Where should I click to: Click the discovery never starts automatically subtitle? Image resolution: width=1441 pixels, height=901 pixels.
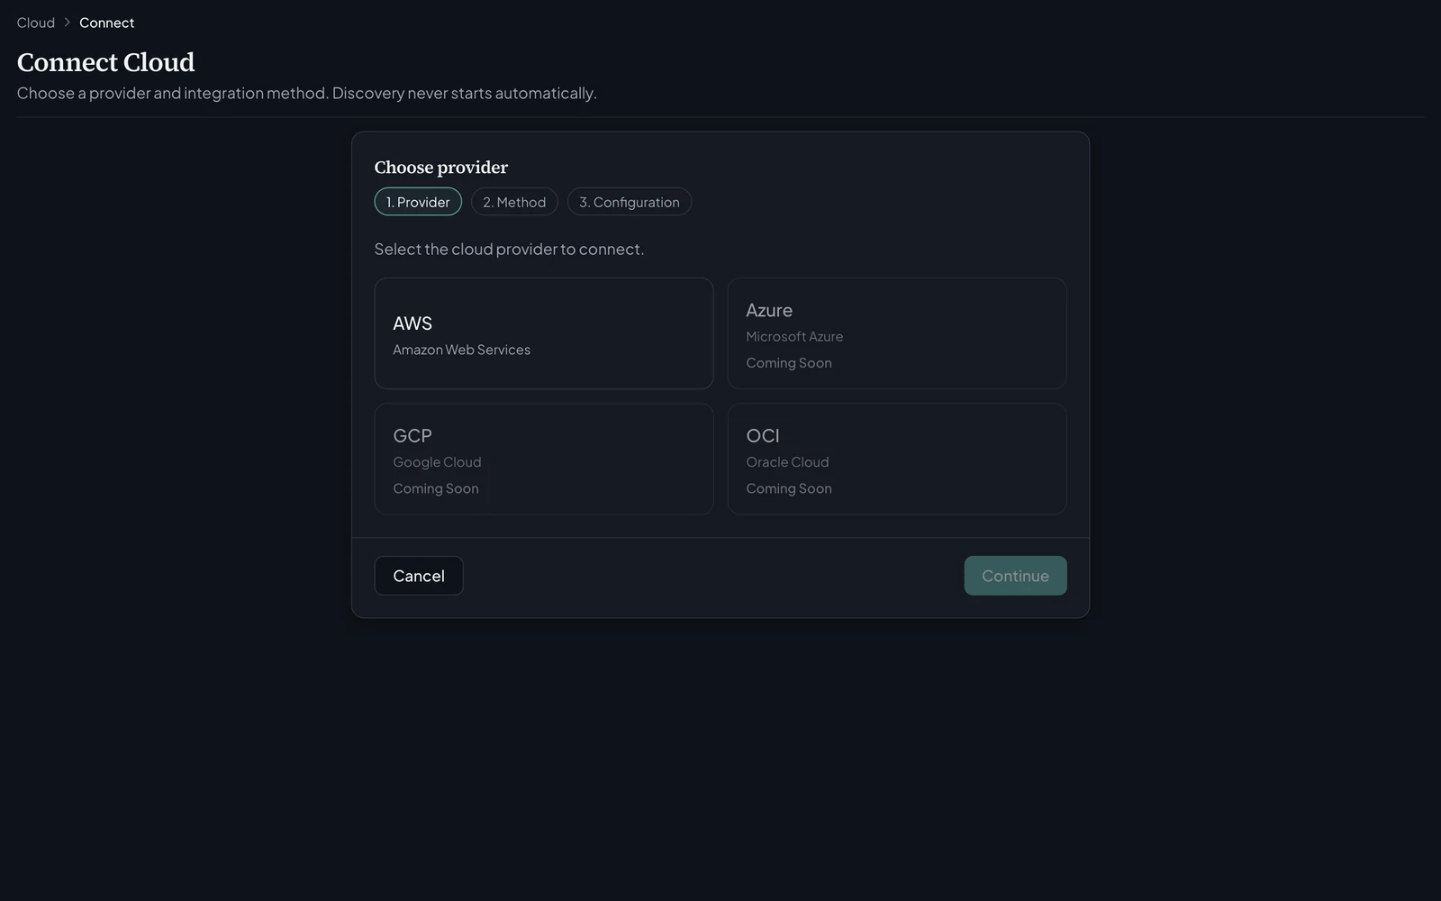pyautogui.click(x=307, y=93)
